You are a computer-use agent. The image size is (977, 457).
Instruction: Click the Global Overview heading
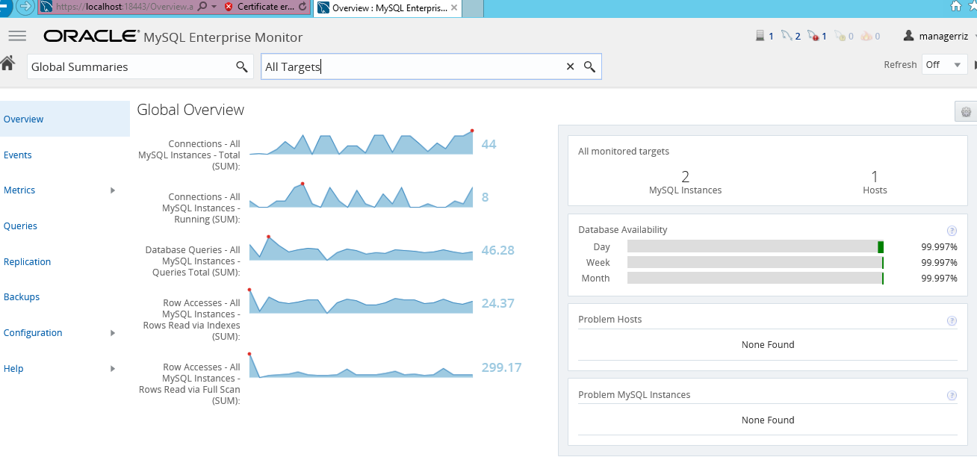[190, 110]
